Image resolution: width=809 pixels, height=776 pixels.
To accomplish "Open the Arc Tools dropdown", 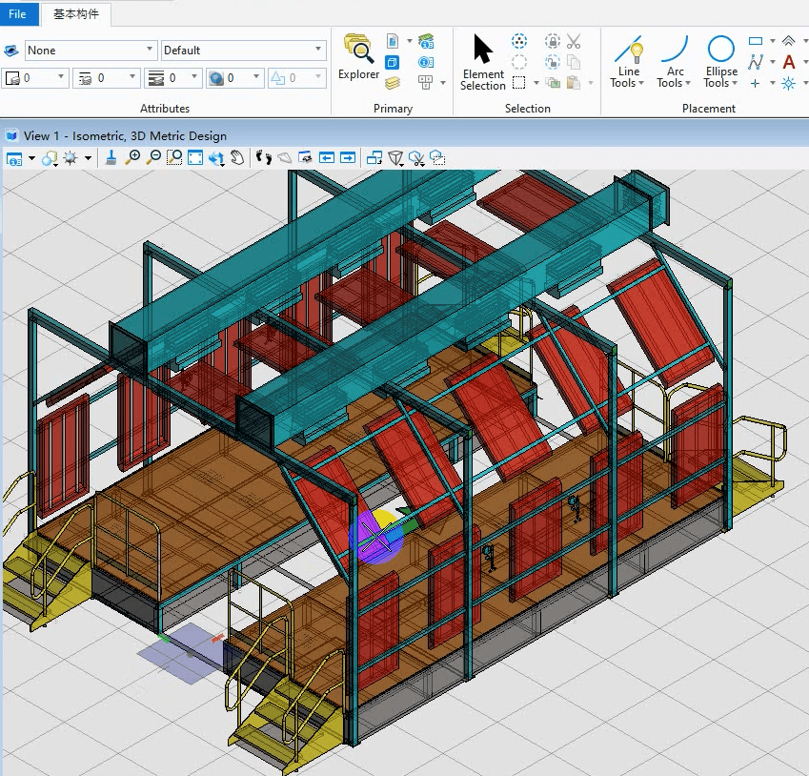I will click(x=674, y=62).
